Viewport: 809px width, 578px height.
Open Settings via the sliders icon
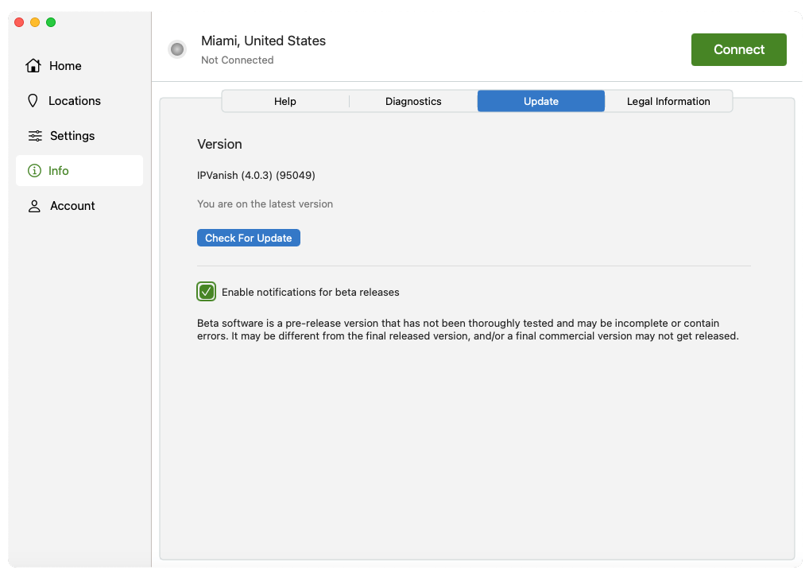tap(35, 136)
